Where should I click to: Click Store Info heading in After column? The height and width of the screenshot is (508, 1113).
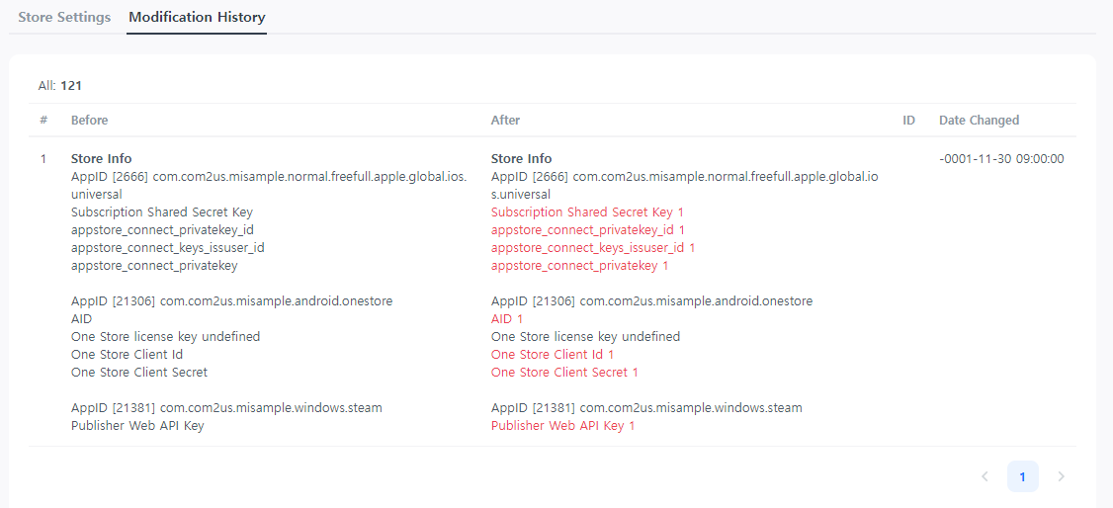(x=521, y=158)
